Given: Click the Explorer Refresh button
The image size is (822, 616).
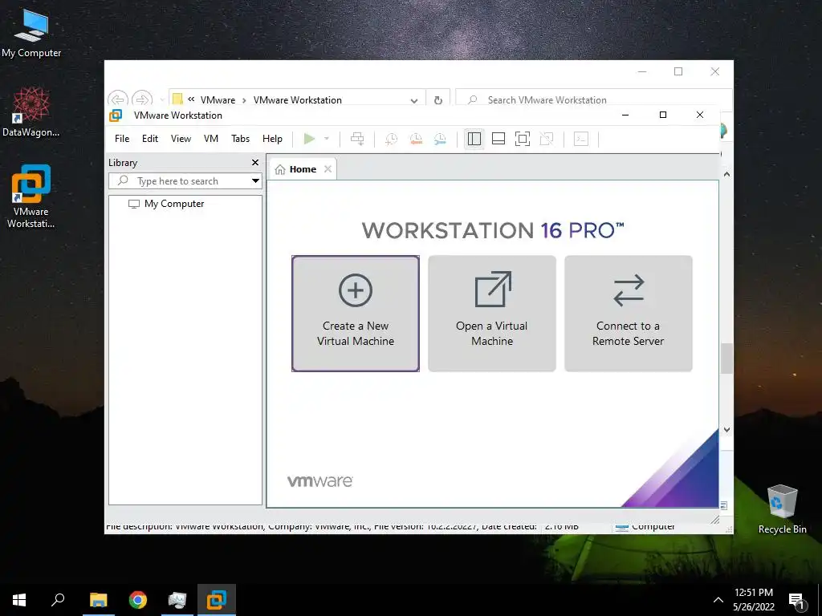Looking at the screenshot, I should point(438,100).
